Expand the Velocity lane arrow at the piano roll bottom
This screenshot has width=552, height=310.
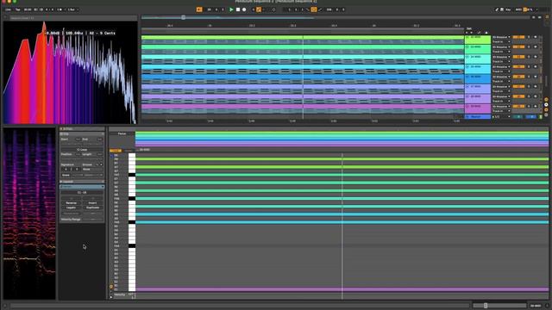111,297
